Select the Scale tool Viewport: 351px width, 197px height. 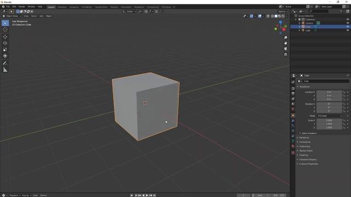pos(5,49)
